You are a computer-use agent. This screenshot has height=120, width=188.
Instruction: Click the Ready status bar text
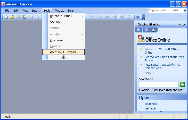coord(7,117)
